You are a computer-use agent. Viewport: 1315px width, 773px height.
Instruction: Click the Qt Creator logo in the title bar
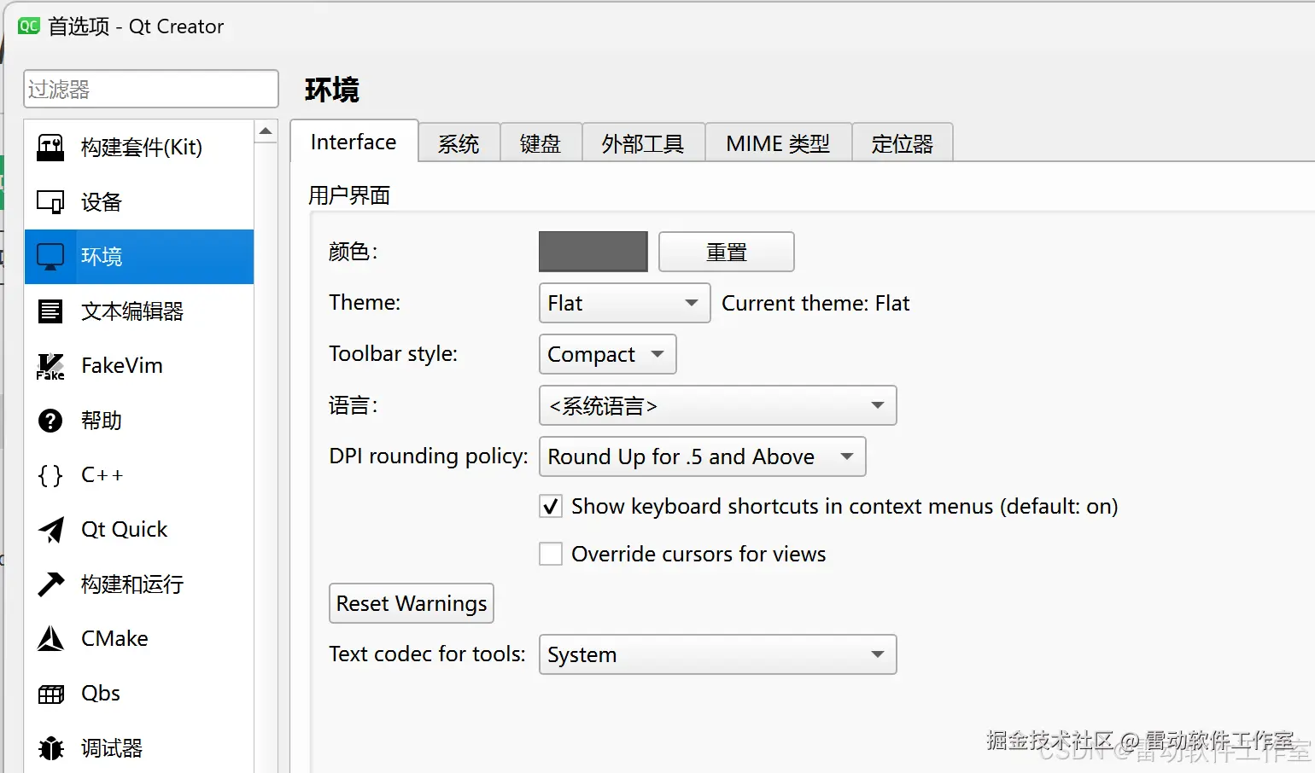coord(29,26)
